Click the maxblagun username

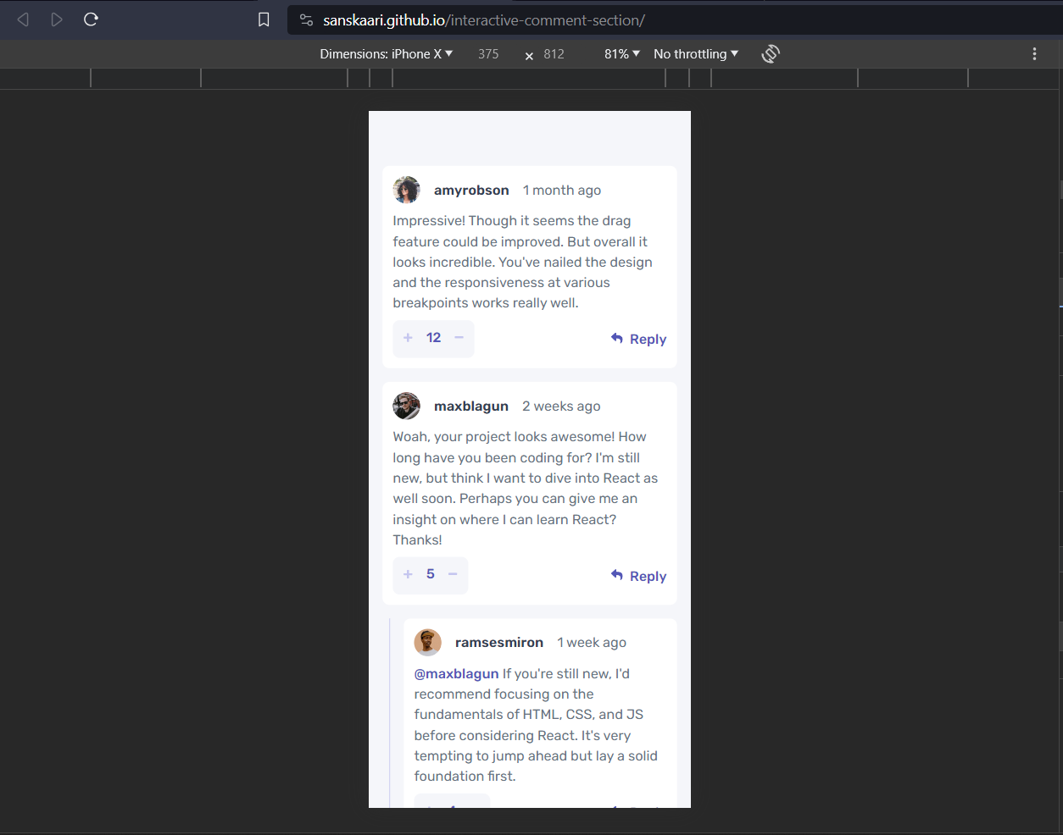pyautogui.click(x=471, y=406)
